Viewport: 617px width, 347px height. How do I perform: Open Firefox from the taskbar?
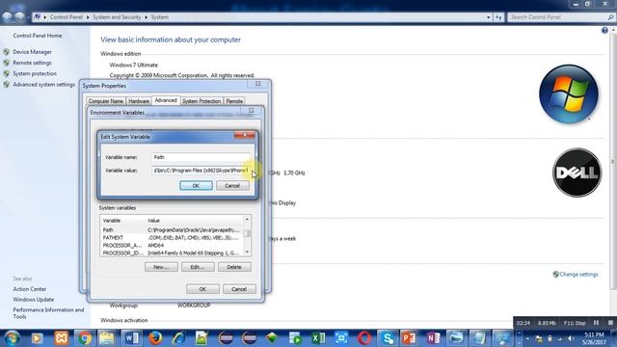(155, 338)
